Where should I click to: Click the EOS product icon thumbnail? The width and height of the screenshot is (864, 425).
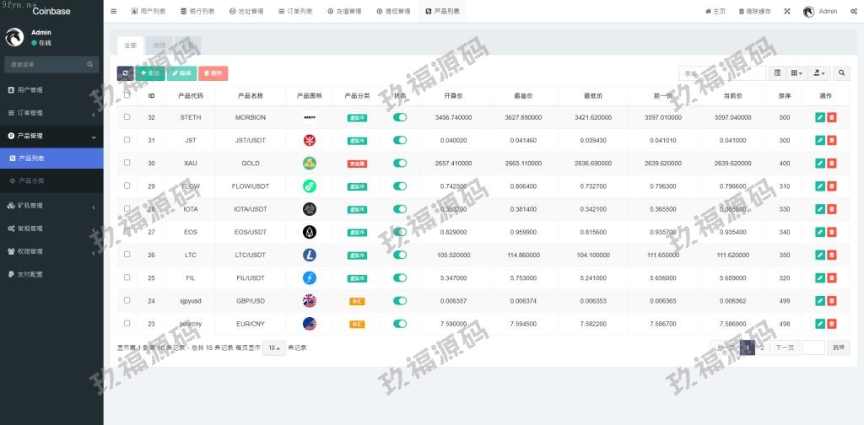pos(310,231)
